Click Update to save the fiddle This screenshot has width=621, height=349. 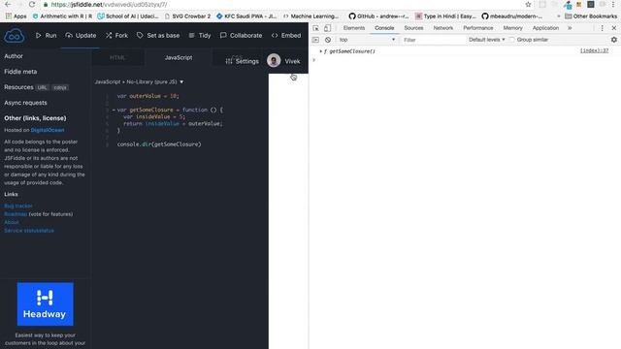click(x=81, y=35)
